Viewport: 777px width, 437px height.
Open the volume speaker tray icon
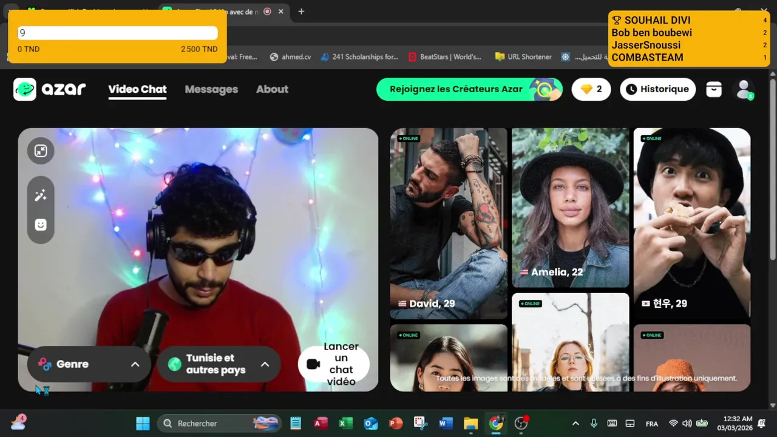687,423
